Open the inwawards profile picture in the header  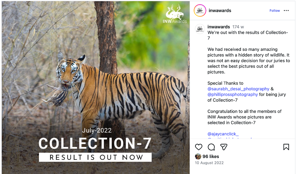200,11
